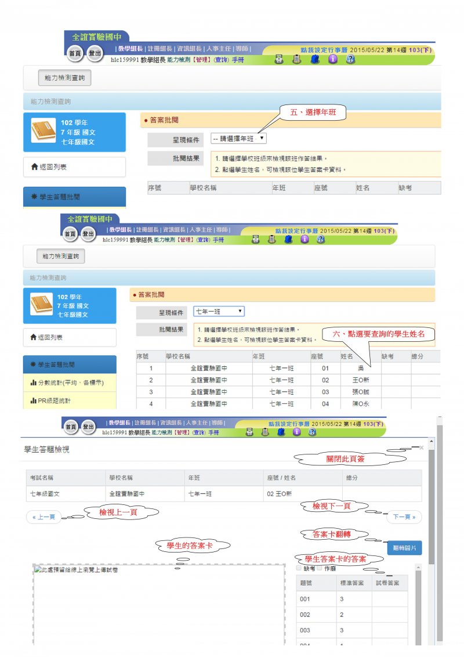
Task: Click the « 上一頁 previous page button
Action: [x=43, y=517]
